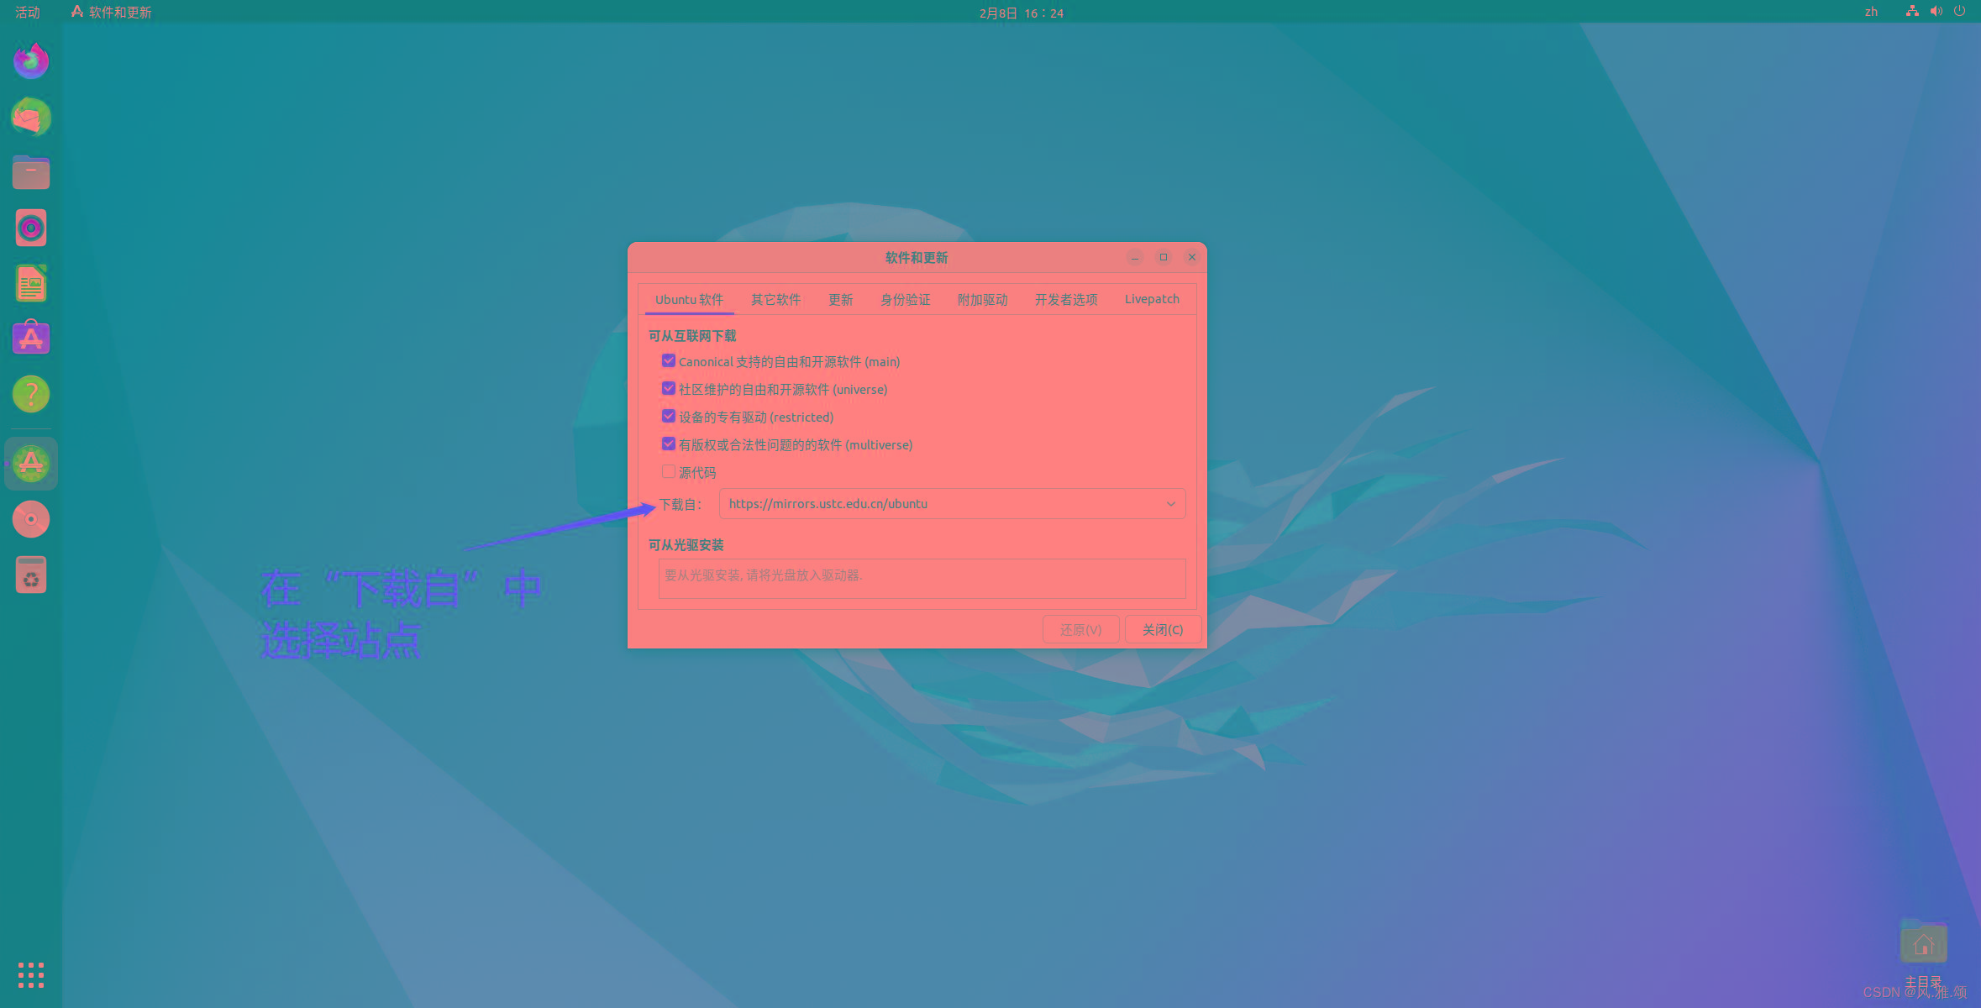
Task: Uncheck Canonical-supported main software checkbox
Action: click(669, 361)
